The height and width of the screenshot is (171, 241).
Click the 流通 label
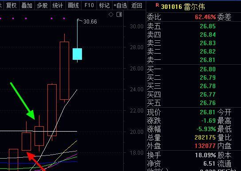224,164
